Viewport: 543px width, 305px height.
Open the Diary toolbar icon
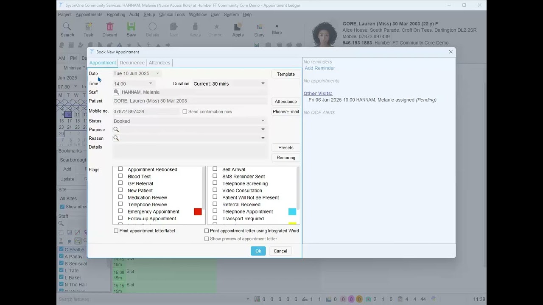click(259, 30)
